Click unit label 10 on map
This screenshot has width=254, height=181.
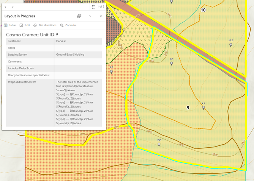[203, 10]
